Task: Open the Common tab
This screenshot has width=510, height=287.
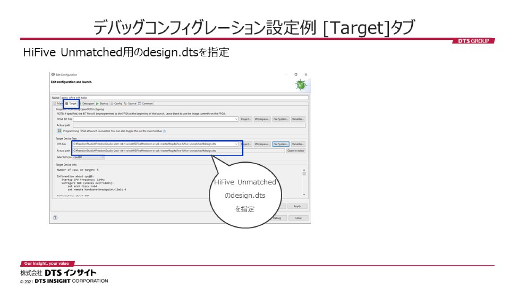Action: 145,103
